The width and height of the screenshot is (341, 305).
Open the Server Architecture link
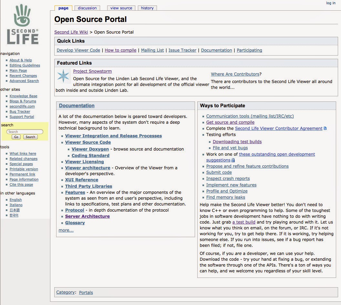(88, 216)
